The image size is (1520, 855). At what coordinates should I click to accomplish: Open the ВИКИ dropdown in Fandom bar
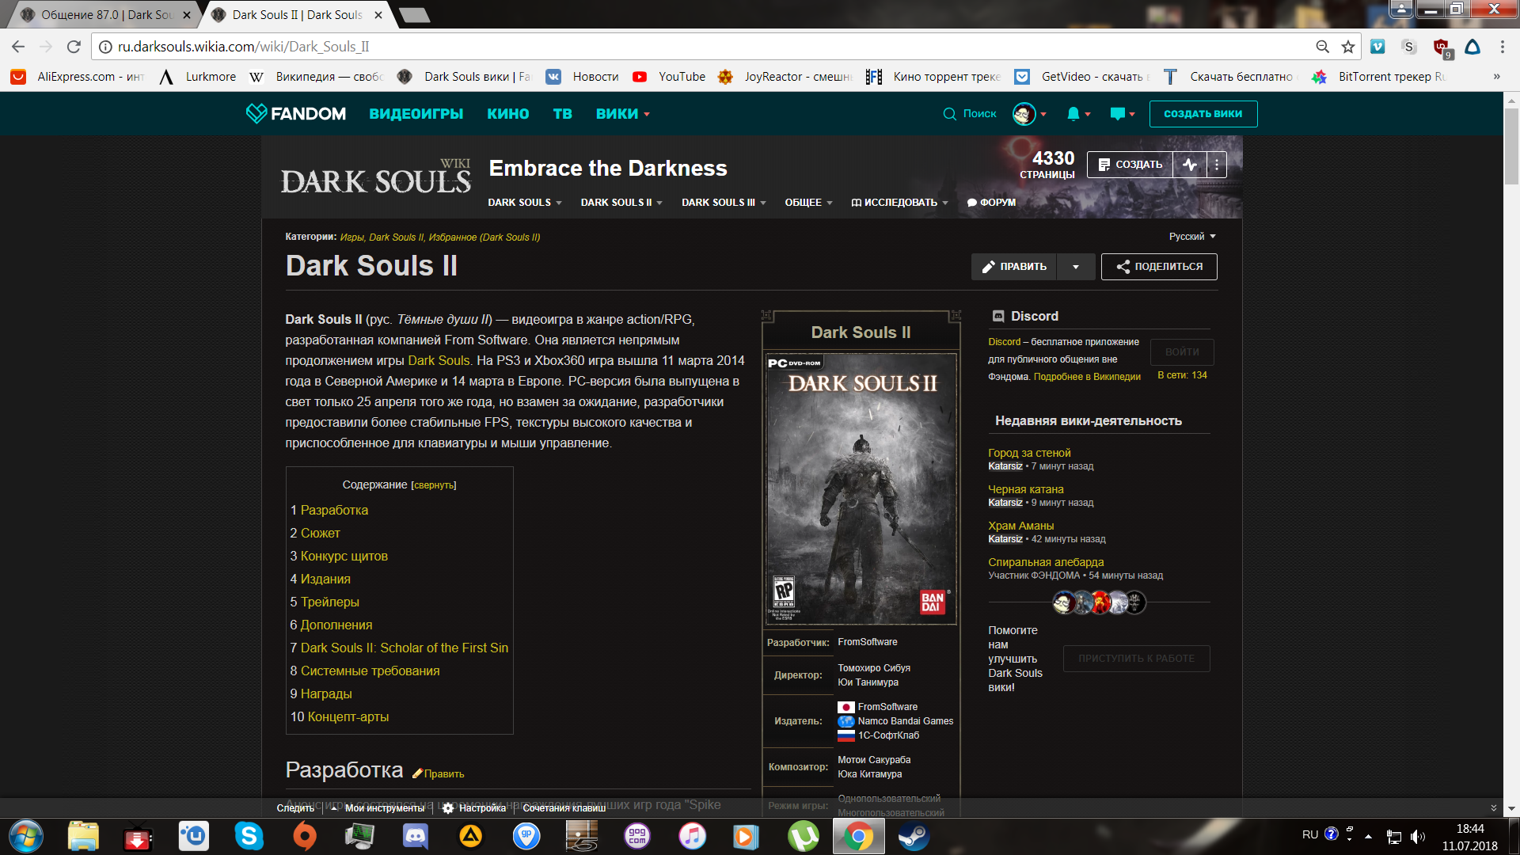coord(622,114)
